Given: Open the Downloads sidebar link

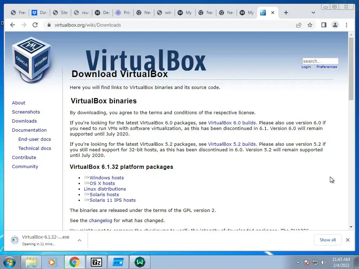Looking at the screenshot, I should click(24, 121).
